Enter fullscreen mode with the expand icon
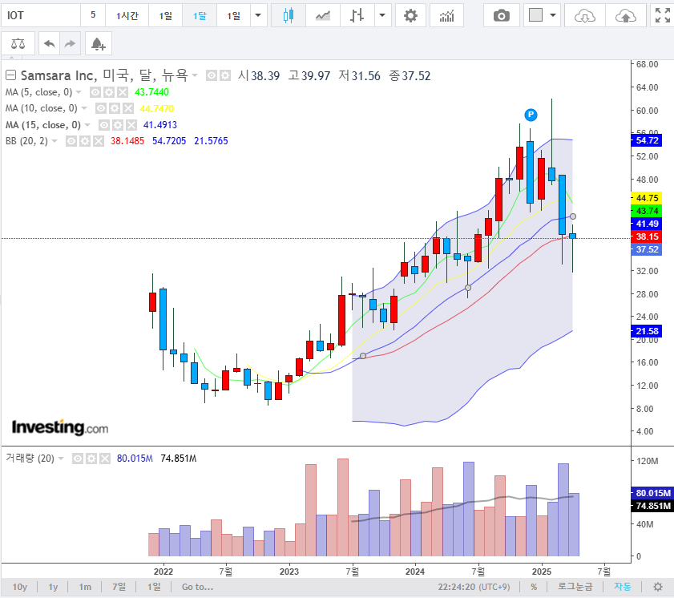 (663, 15)
